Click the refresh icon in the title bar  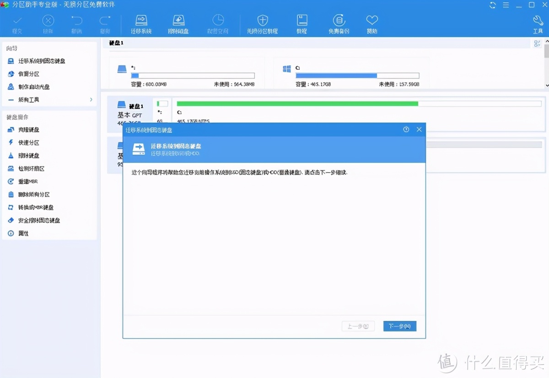(x=493, y=5)
